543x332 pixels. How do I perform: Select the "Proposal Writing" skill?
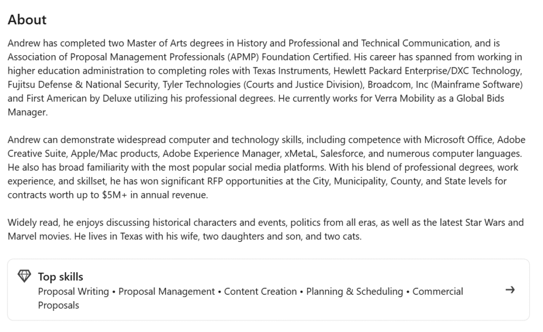73,291
